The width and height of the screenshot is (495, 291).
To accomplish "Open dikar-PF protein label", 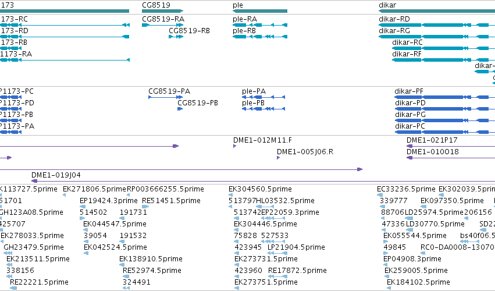I will click(409, 91).
